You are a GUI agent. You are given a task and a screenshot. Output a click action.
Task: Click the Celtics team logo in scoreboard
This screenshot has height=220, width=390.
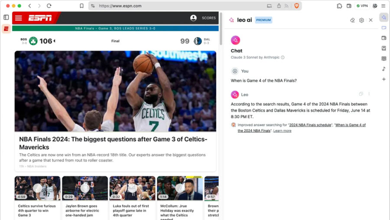[x=33, y=41]
